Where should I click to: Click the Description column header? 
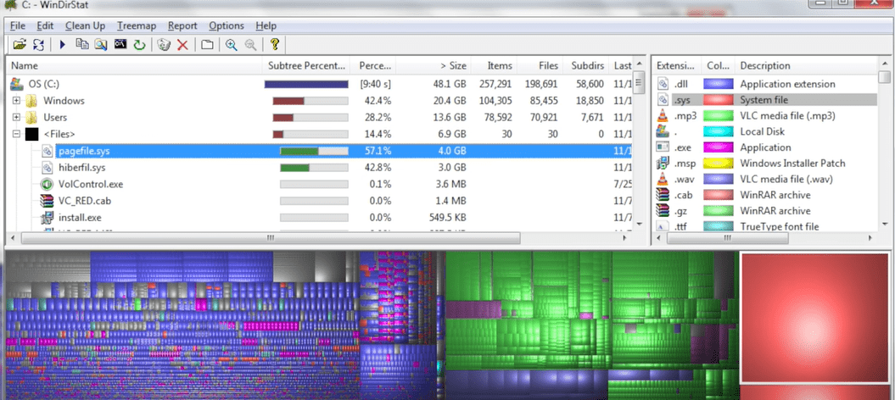coord(764,65)
